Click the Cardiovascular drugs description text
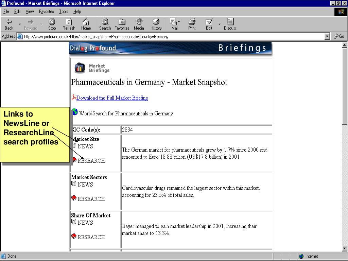This screenshot has width=348, height=261. [x=191, y=192]
